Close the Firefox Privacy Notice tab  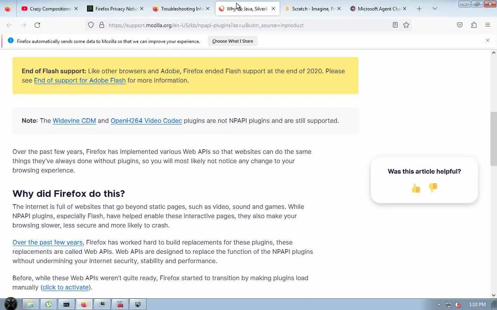coord(141,9)
